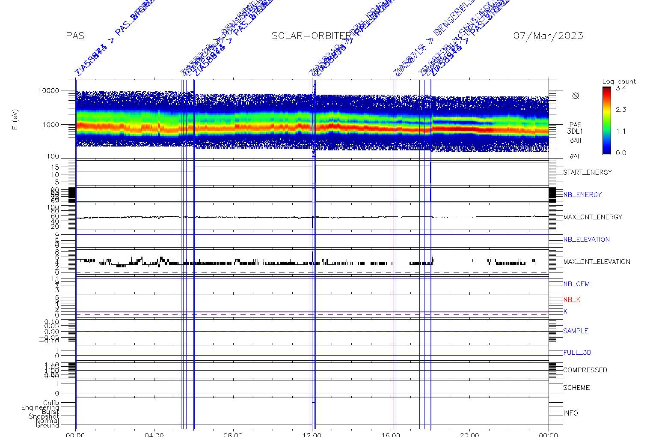This screenshot has width=647, height=437.
Task: Click the SOLAR-ORBITER title
Action: tap(311, 36)
